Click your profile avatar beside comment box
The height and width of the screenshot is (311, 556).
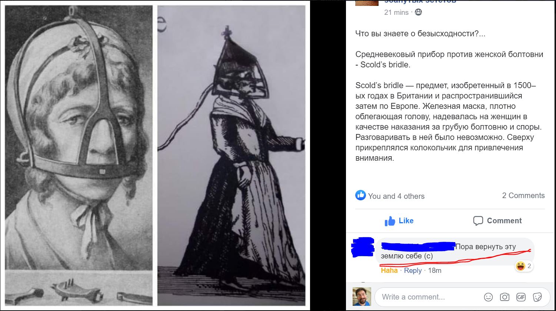[362, 297]
